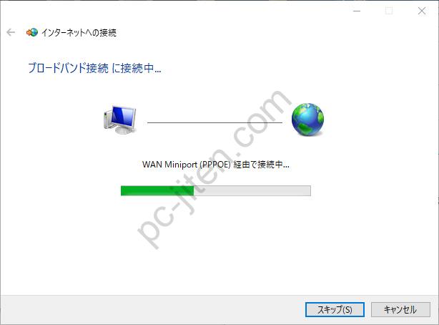Select the desktop computer monitor icon
Screen dimensions: 439x325
pyautogui.click(x=119, y=120)
